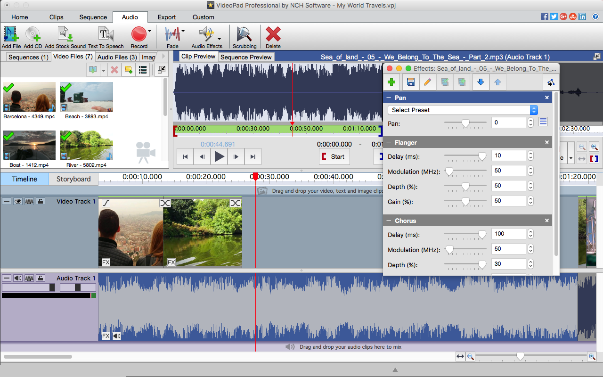Select the Barcelona - 4349.mp4 thumbnail
603x377 pixels.
click(x=29, y=98)
